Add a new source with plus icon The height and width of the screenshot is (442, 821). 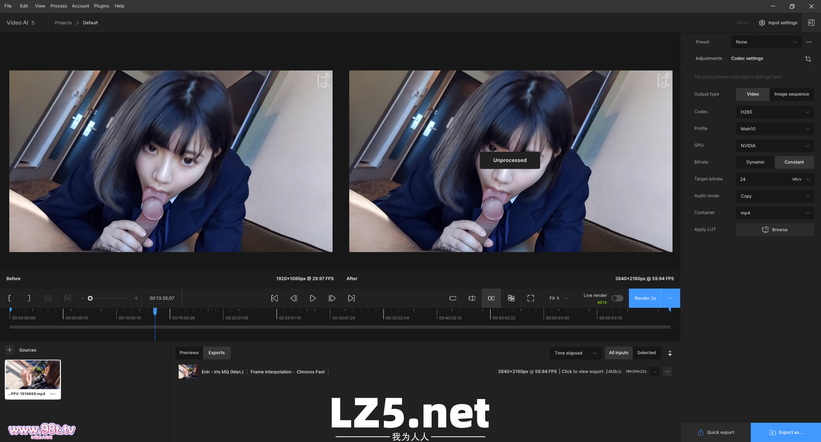[10, 350]
